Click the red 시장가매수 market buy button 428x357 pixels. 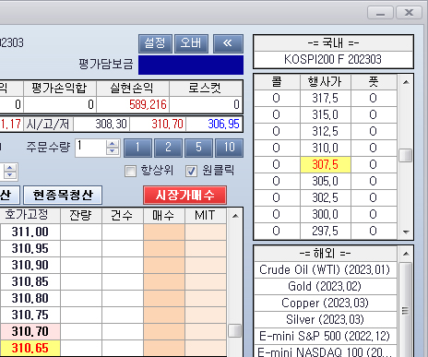[184, 195]
